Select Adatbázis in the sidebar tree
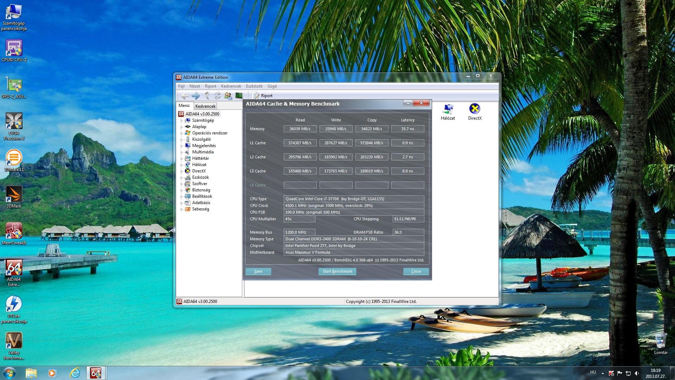 tap(201, 203)
